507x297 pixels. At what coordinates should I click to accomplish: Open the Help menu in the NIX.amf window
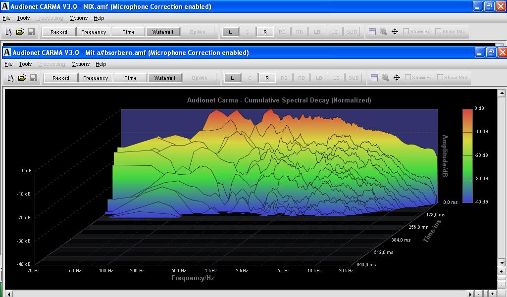point(99,18)
